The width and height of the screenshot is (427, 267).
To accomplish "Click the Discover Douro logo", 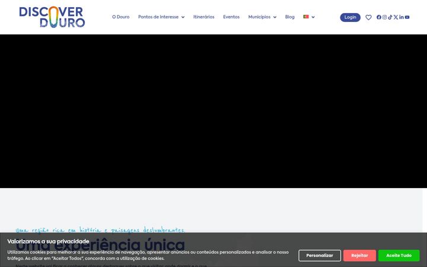I will click(x=52, y=17).
